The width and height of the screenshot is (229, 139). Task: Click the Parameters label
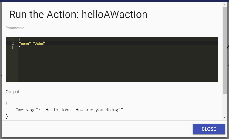coord(15,28)
